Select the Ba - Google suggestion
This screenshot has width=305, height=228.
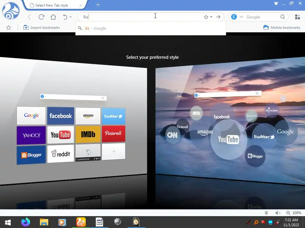(150, 28)
